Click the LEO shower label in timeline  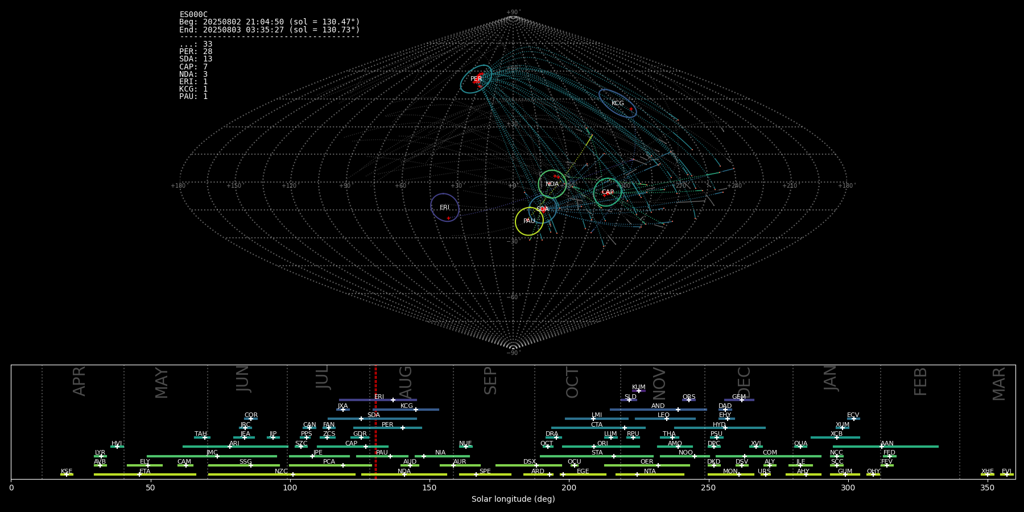[x=664, y=415]
